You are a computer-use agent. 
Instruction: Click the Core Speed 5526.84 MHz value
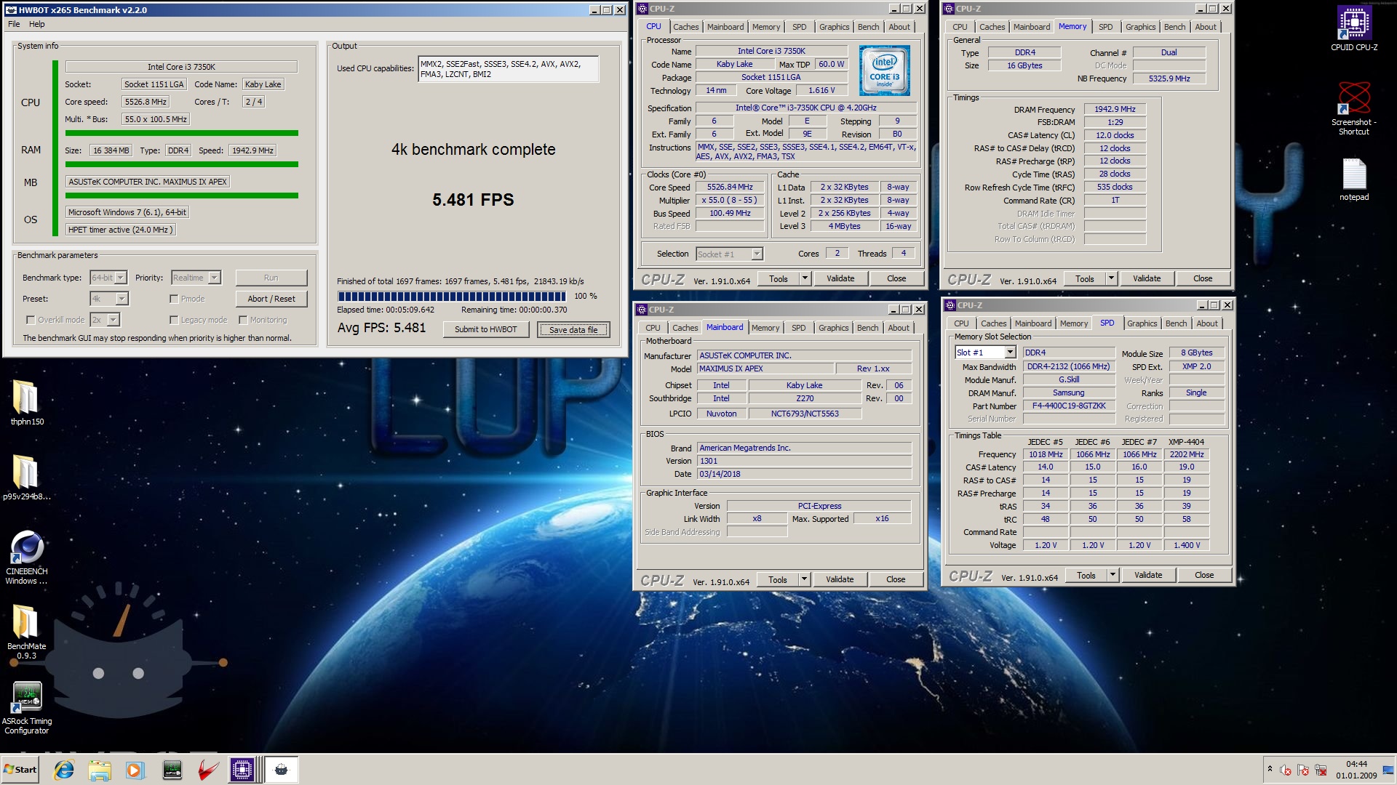[x=730, y=187]
